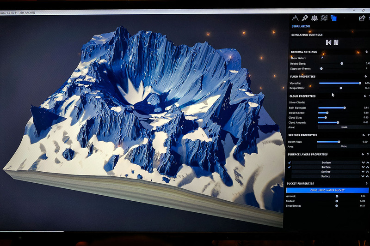Screen dimensions: 370x246
Task: Reset Cloud Properties with its arrow icon
Action: (x=365, y=96)
